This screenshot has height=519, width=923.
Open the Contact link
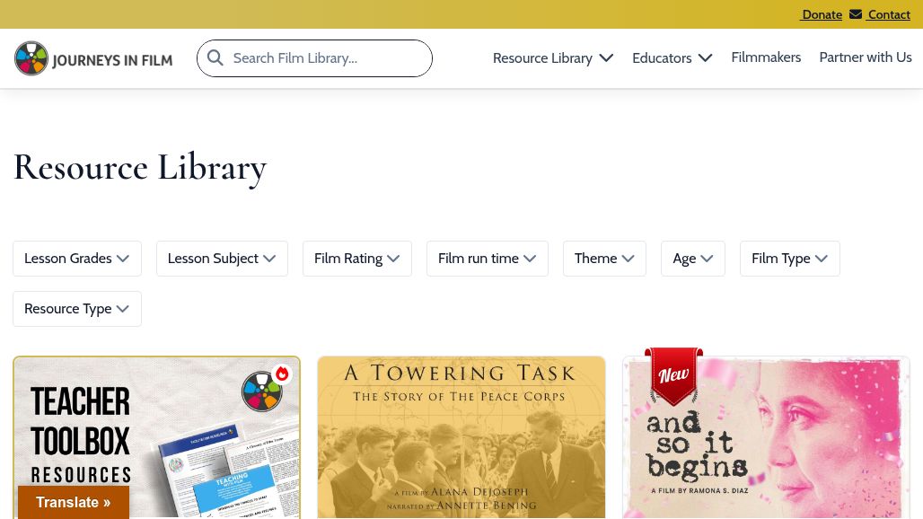[889, 14]
